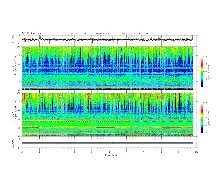Click the time axis tick label '5'

(x=109, y=152)
